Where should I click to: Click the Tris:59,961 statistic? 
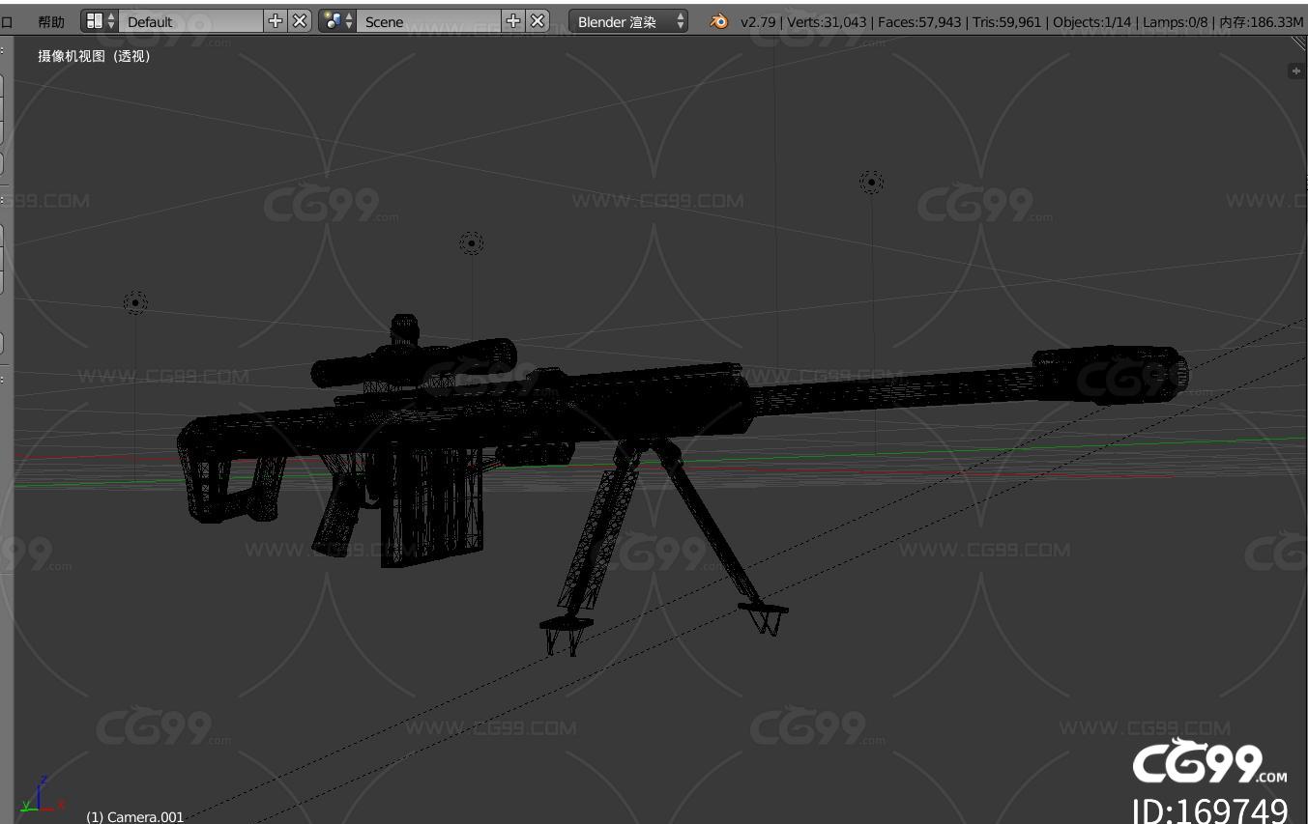pyautogui.click(x=1008, y=21)
